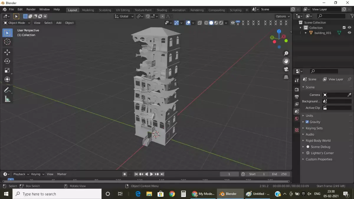Open the Object Mode dropdown

pyautogui.click(x=17, y=23)
